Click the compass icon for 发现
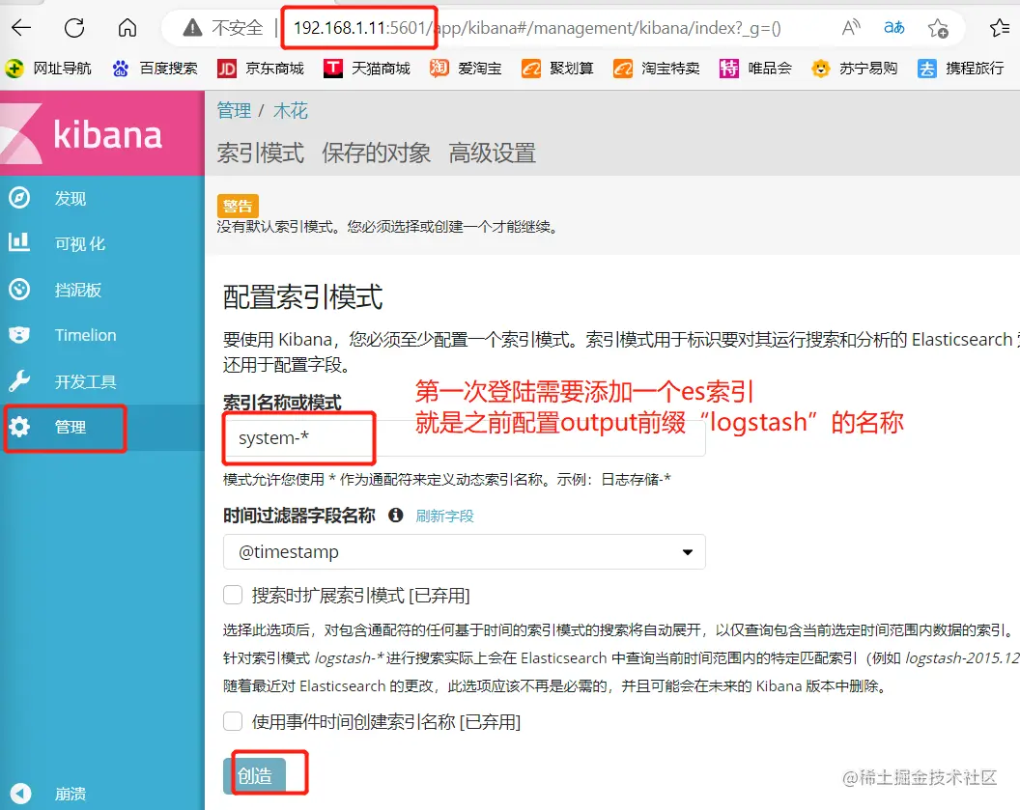 19,198
